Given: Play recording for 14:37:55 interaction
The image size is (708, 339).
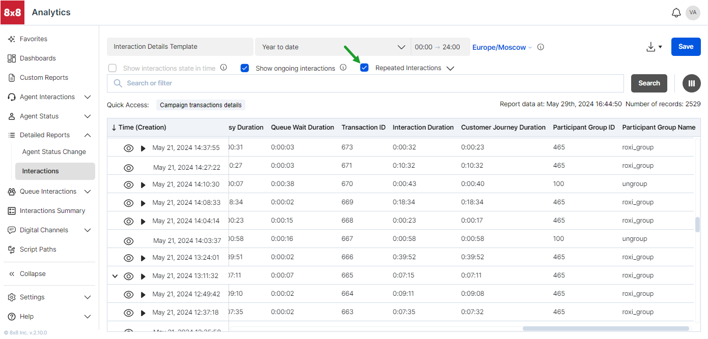Looking at the screenshot, I should click(143, 148).
